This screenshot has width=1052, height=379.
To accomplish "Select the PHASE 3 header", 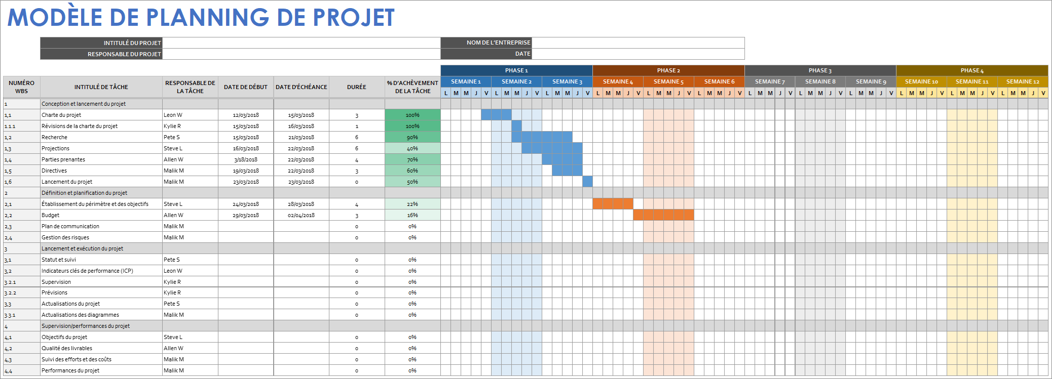I will pos(820,70).
